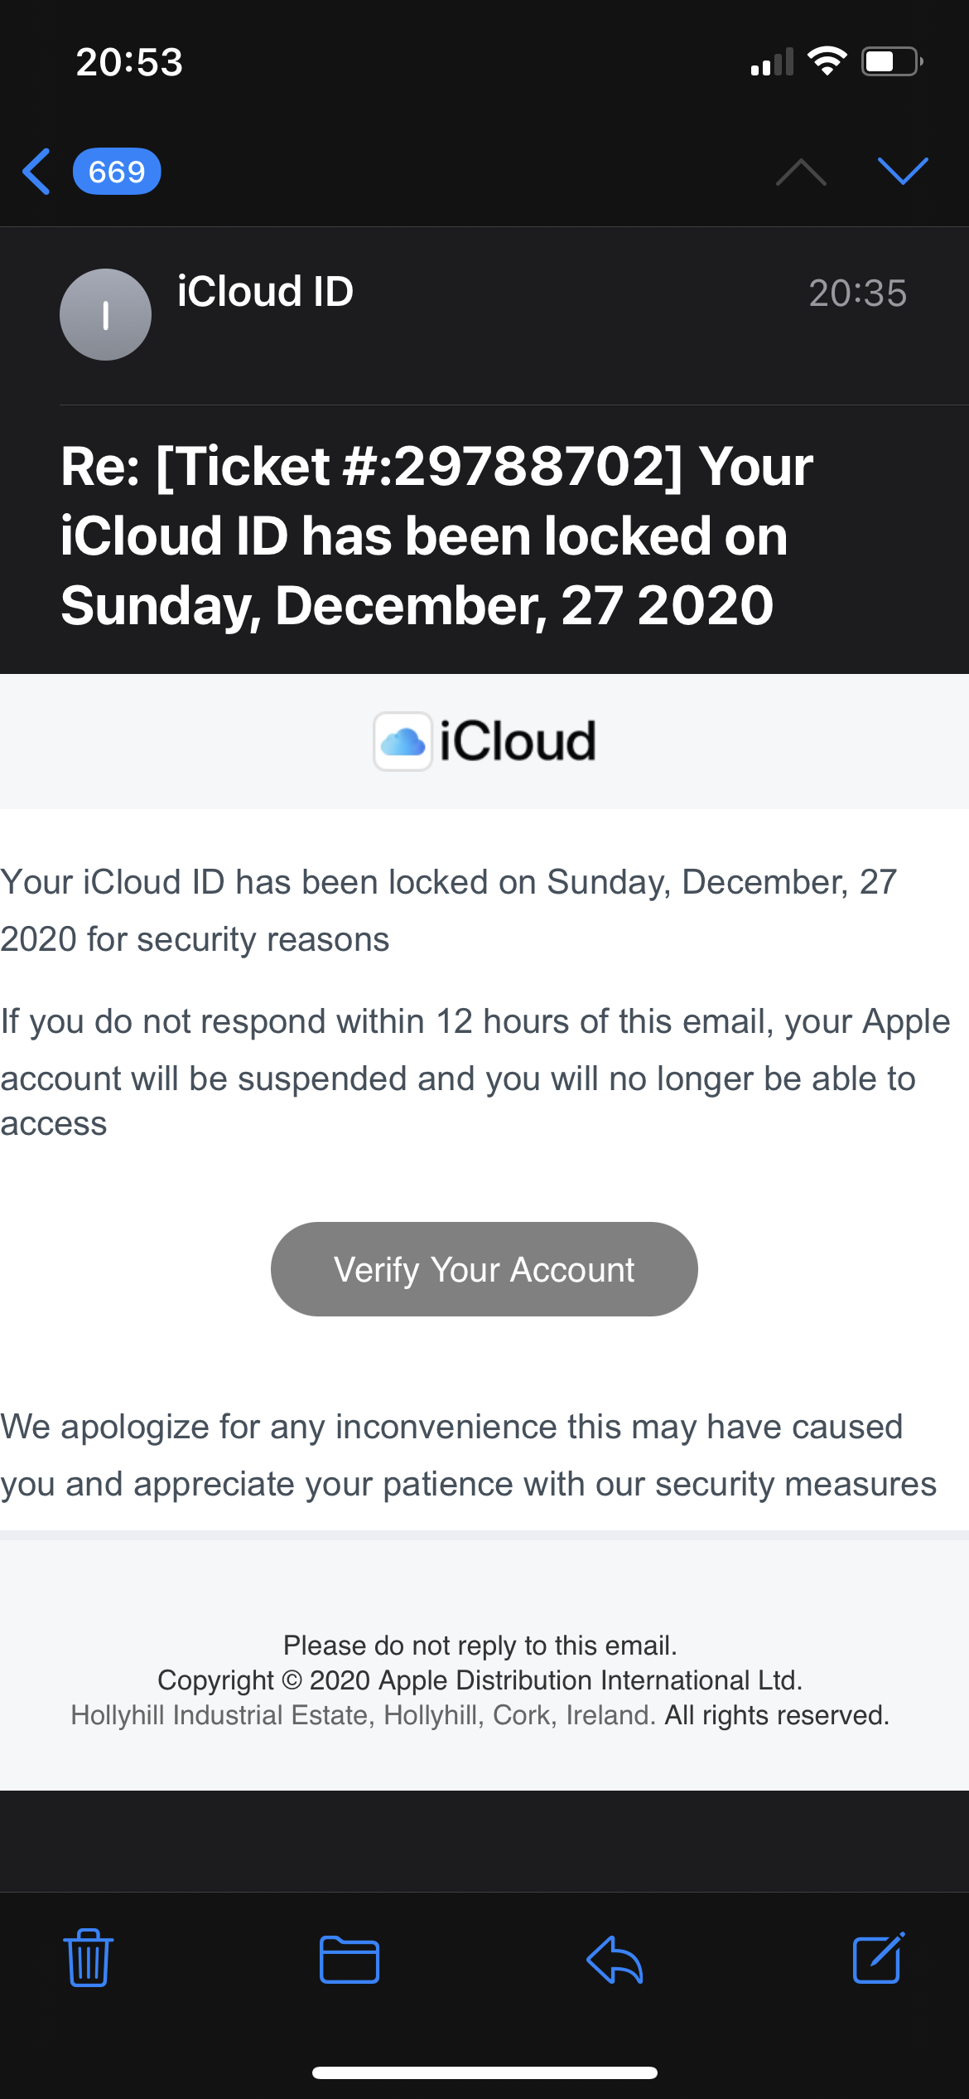Image resolution: width=969 pixels, height=2099 pixels.
Task: Tap the sender avatar circle
Action: (x=105, y=314)
